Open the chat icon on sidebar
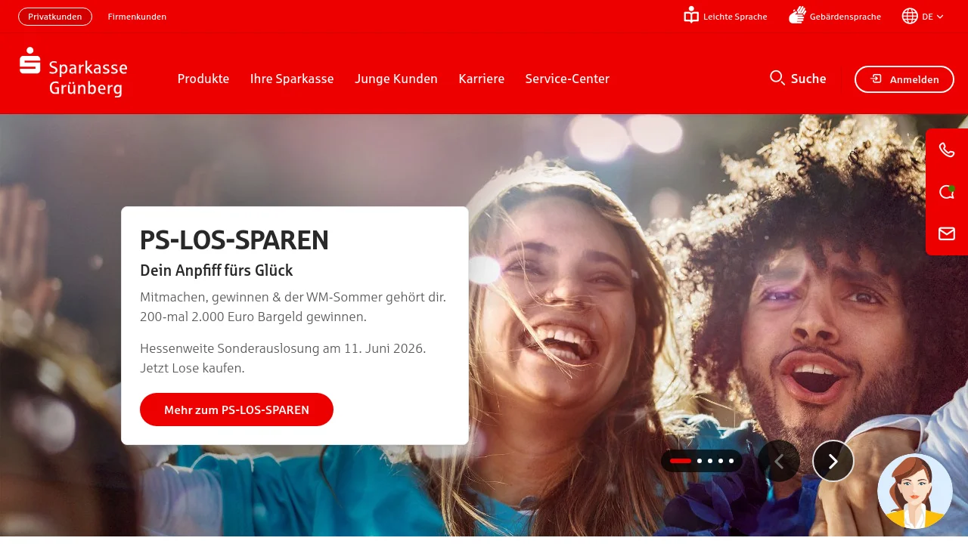 click(947, 192)
